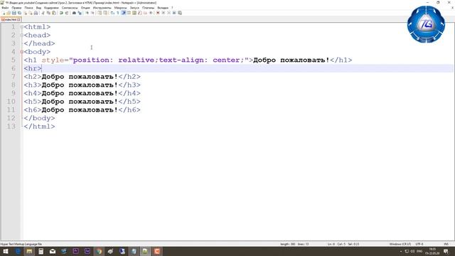Image resolution: width=455 pixels, height=256 pixels.
Task: Collapse the <body> fold marker on line 4
Action: click(22, 52)
